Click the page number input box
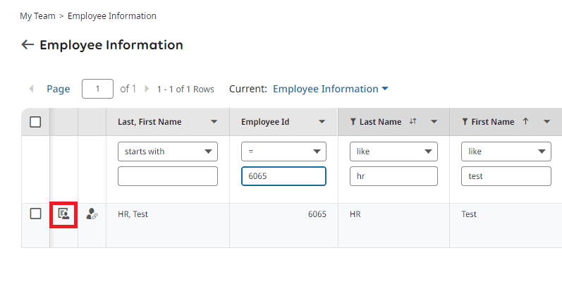The height and width of the screenshot is (284, 562). click(98, 89)
